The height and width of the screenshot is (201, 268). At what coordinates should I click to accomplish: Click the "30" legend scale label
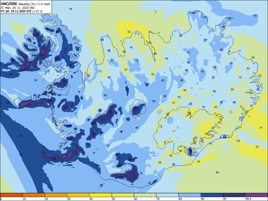tap(69, 199)
